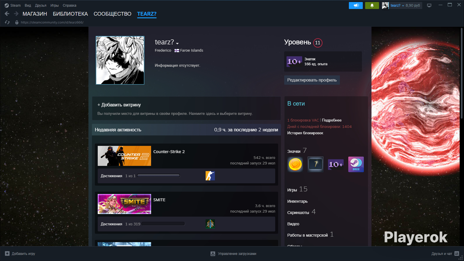Viewport: 464px width, 261px height.
Task: Click Добавить витрину showcase heading
Action: pos(119,105)
